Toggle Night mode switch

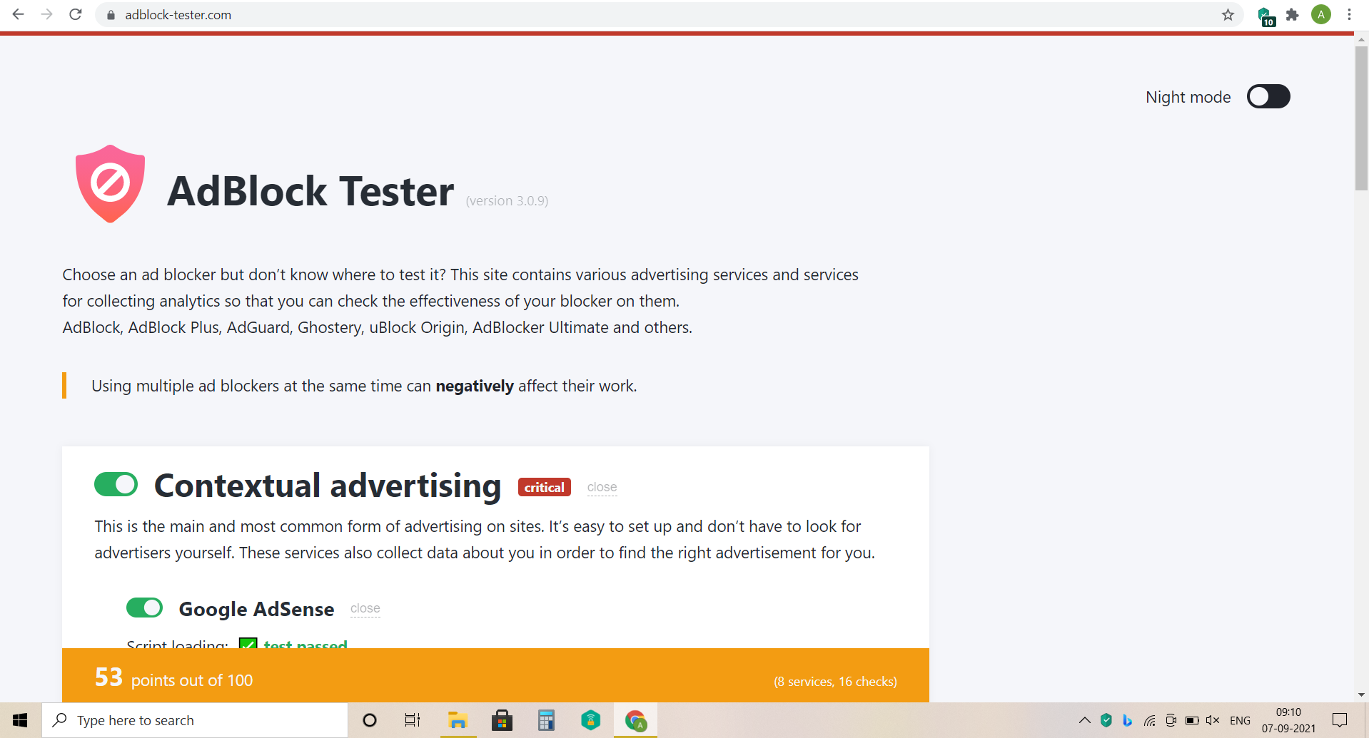(x=1268, y=96)
